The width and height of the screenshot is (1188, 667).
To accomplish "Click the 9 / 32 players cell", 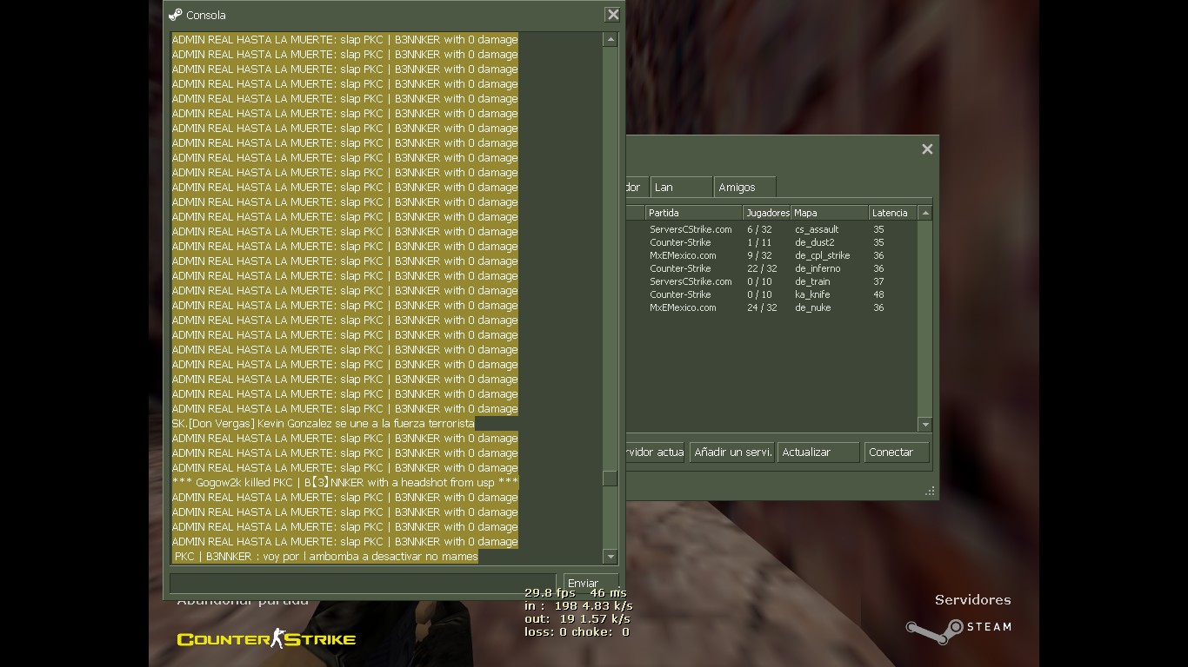I will click(x=759, y=256).
